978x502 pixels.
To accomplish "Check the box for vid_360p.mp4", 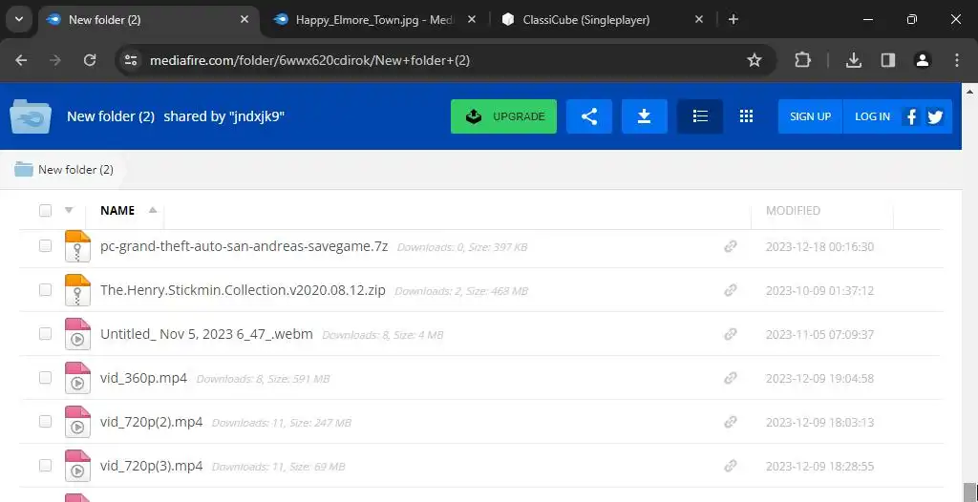I will (45, 377).
